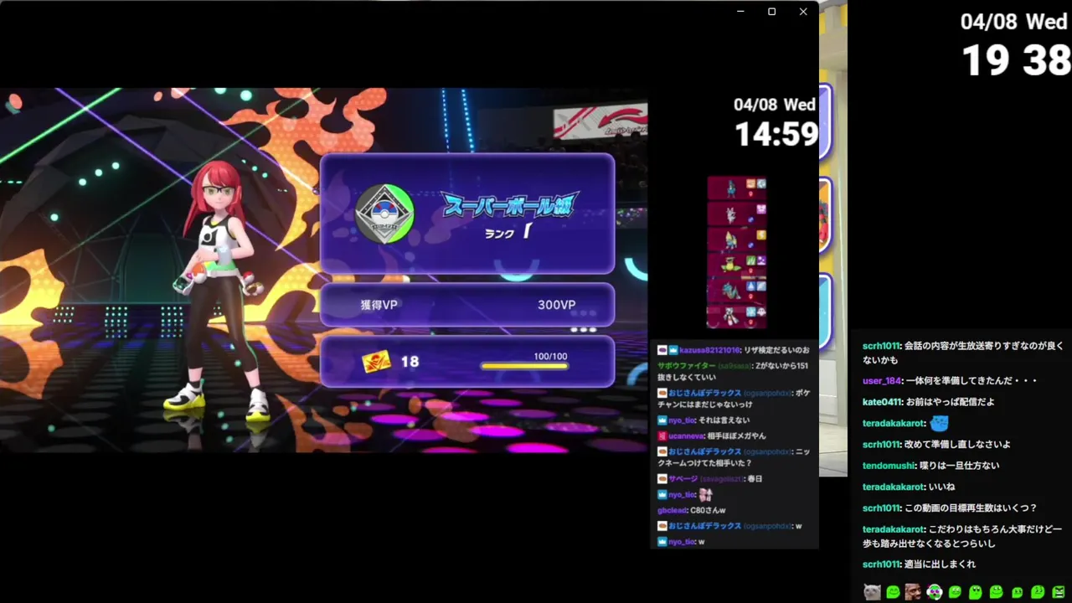Click the スーパーボール級 rank title
Image resolution: width=1072 pixels, height=603 pixels.
click(x=510, y=204)
